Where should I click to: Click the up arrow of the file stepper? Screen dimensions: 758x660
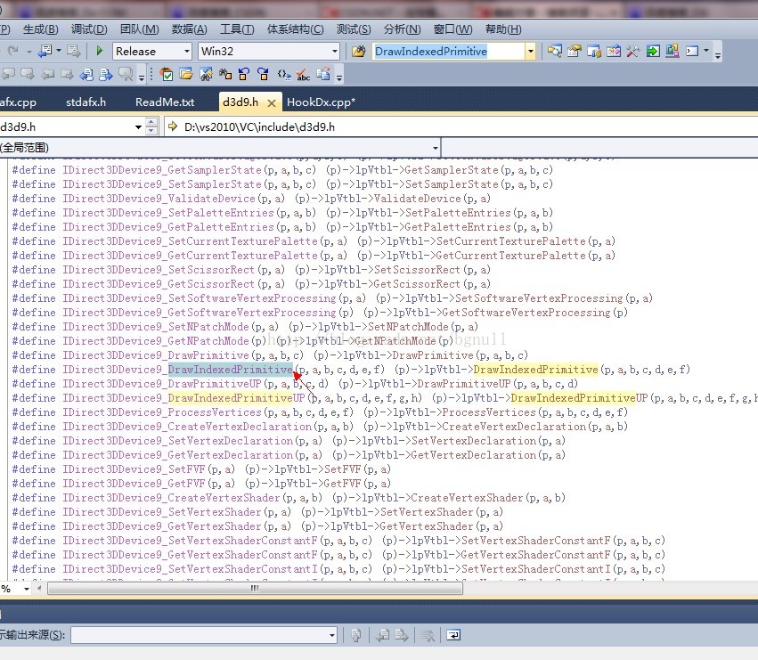151,122
